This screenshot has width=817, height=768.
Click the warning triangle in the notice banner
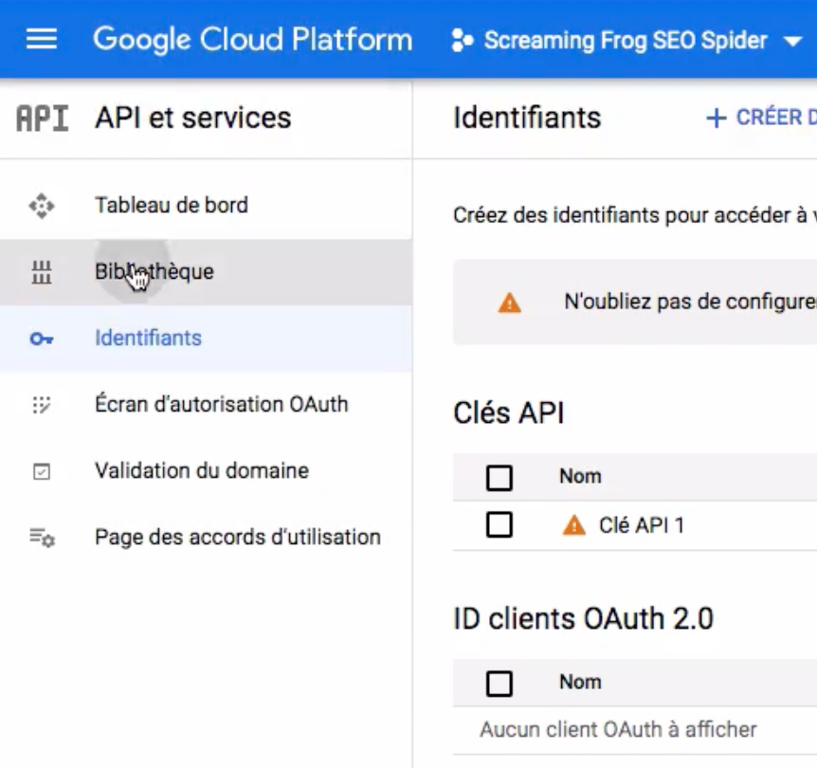(510, 302)
